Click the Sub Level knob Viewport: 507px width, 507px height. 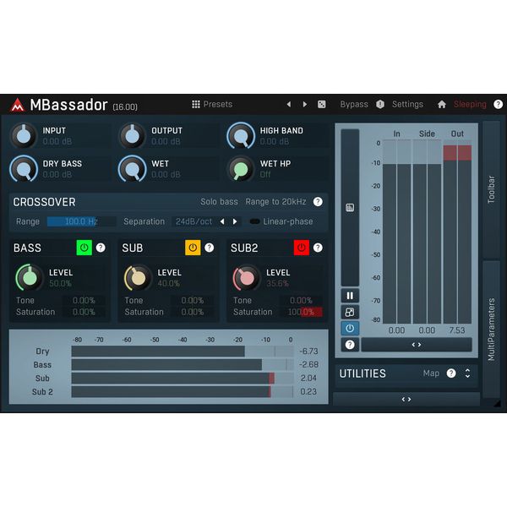[x=139, y=278]
